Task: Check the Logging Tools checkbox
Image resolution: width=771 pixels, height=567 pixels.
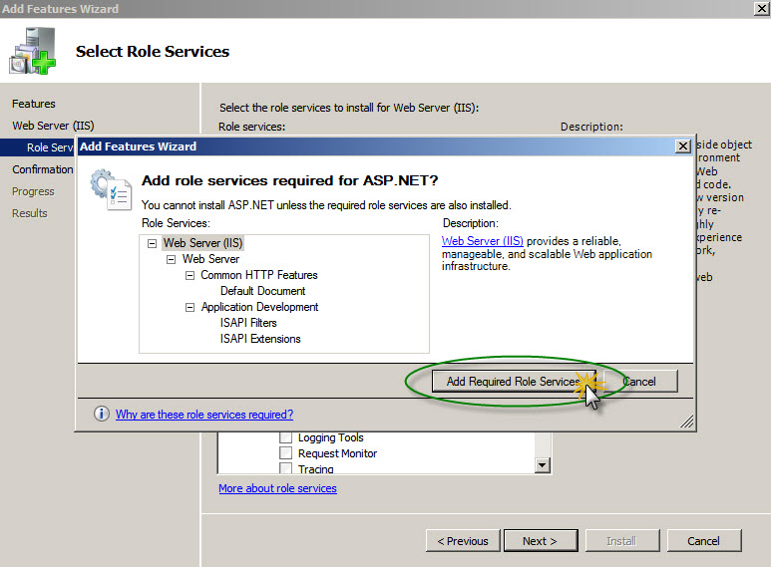Action: [x=285, y=437]
